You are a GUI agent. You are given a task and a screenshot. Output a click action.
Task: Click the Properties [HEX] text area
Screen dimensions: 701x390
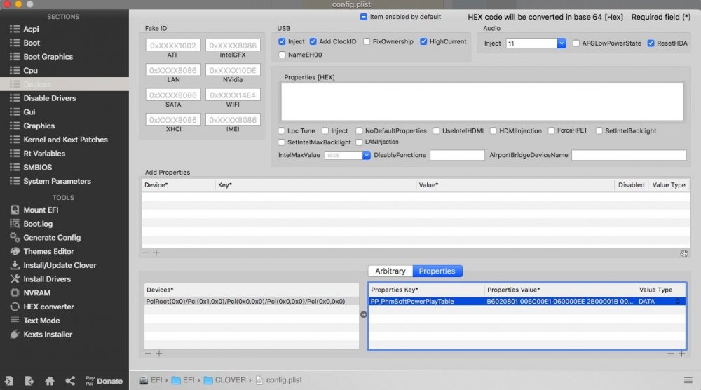tap(482, 102)
